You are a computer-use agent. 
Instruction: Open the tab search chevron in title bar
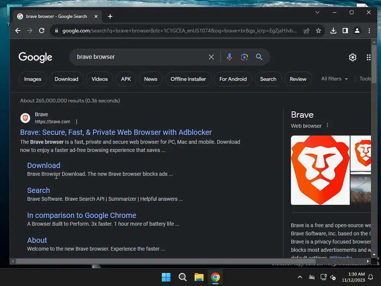tap(317, 12)
